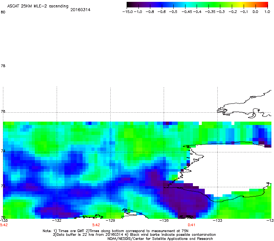
Task: Select the 74 latitude axis label
Action: (3, 151)
